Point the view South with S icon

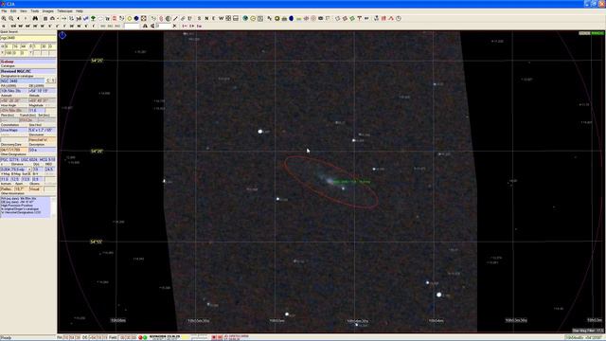pos(199,18)
